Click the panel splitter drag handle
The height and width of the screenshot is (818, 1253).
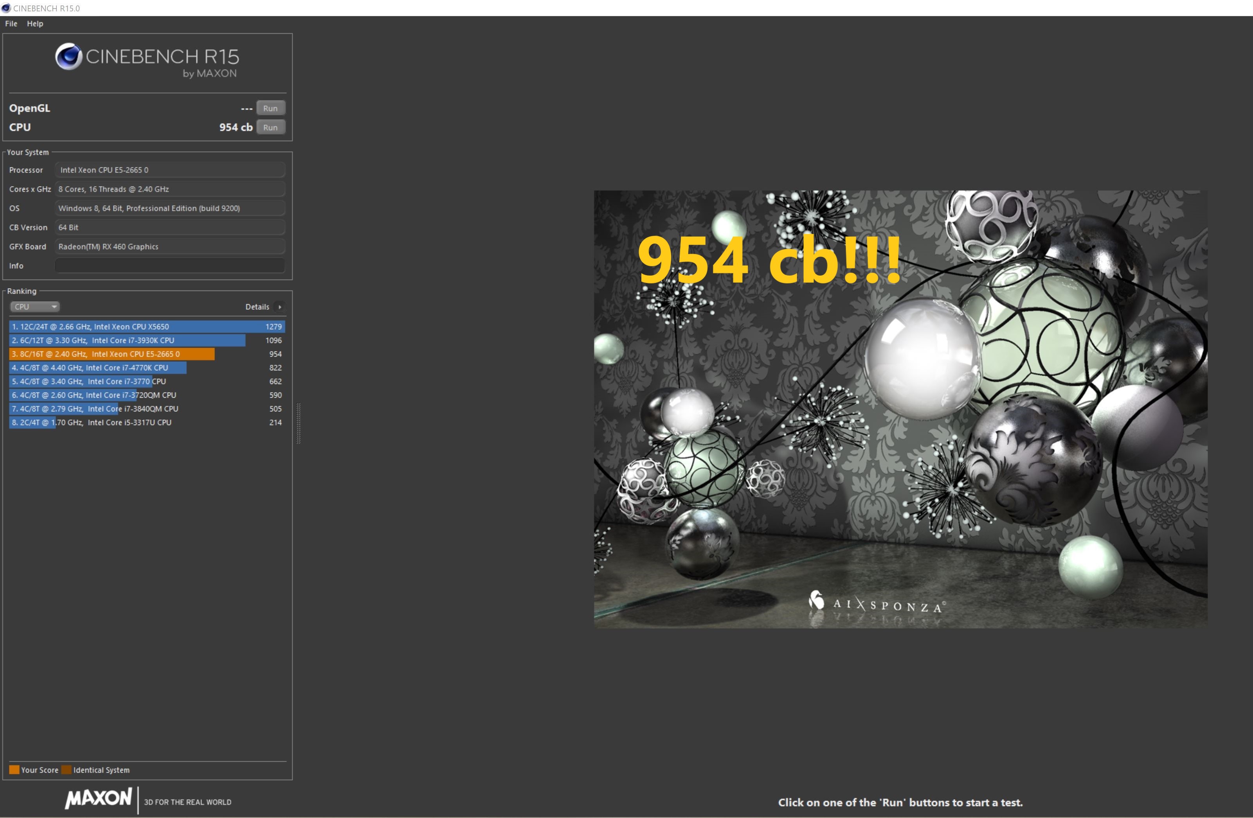pos(299,423)
